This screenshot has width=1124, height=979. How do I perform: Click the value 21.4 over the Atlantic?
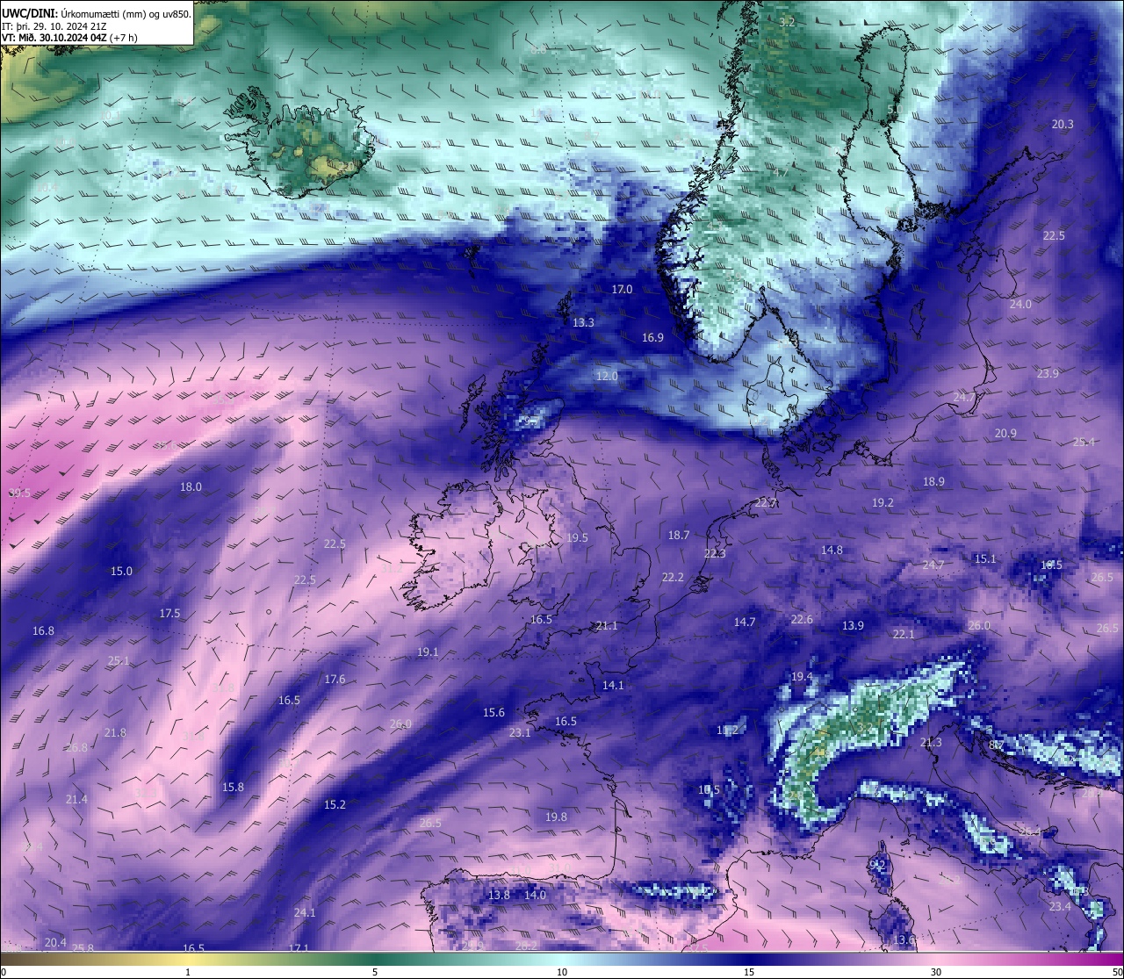[76, 799]
